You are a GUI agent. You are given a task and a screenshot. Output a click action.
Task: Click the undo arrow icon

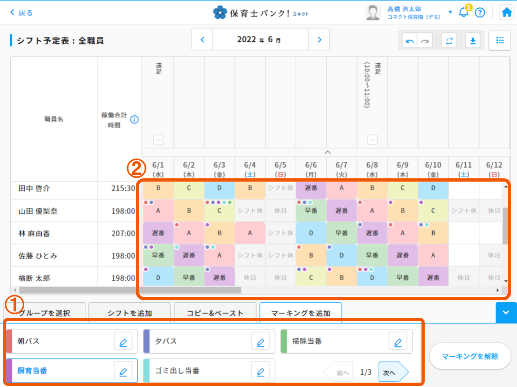(410, 41)
